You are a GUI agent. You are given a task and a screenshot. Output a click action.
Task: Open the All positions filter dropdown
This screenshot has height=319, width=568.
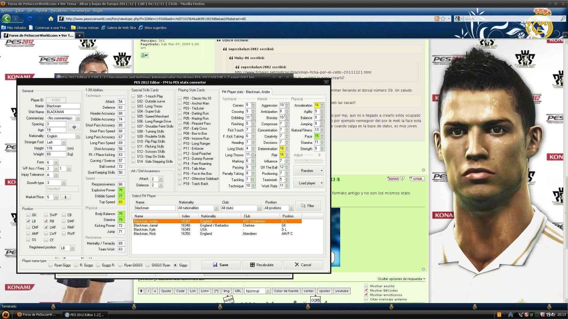pyautogui.click(x=291, y=208)
